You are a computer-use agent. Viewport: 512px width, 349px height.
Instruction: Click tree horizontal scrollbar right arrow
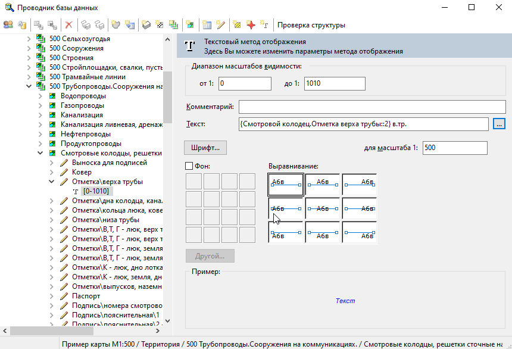click(x=158, y=331)
